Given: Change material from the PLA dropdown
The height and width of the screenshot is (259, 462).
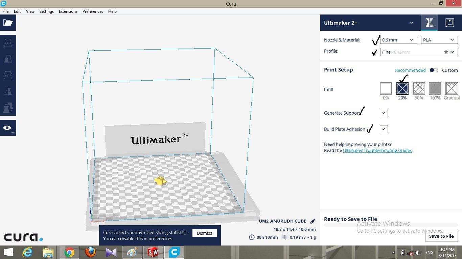Looking at the screenshot, I should [x=439, y=40].
